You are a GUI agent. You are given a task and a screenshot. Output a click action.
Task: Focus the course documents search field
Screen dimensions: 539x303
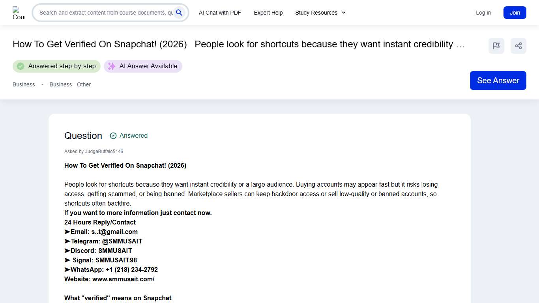pos(105,13)
